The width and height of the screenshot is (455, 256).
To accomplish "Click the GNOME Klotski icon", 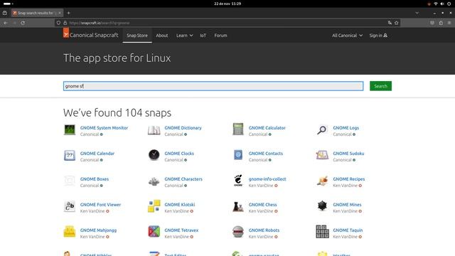I will 154,206.
